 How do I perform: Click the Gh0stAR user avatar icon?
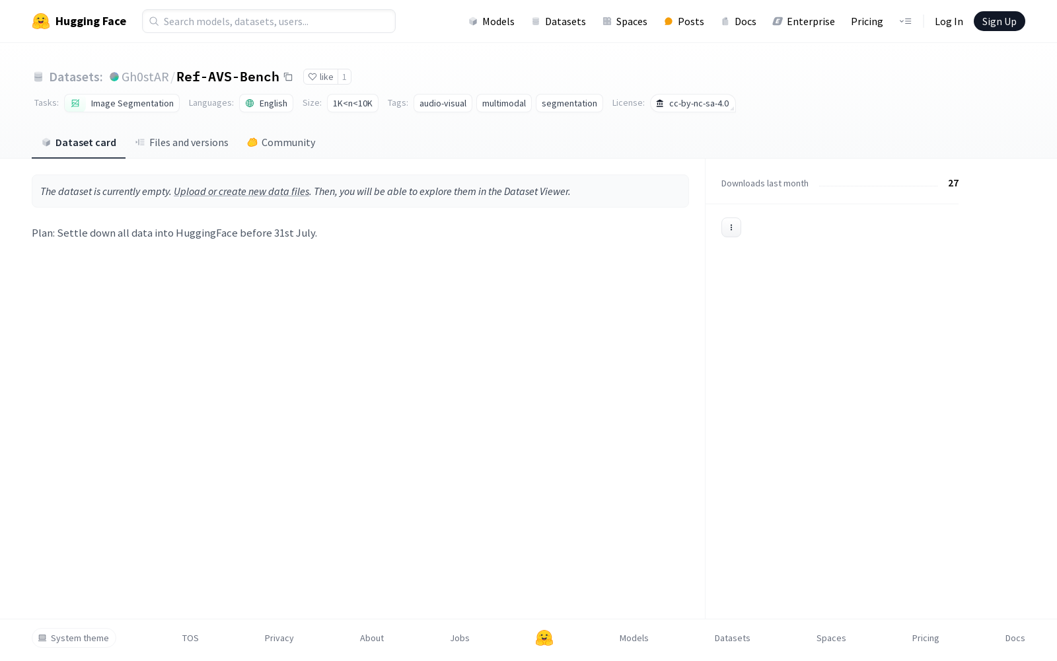(x=114, y=77)
